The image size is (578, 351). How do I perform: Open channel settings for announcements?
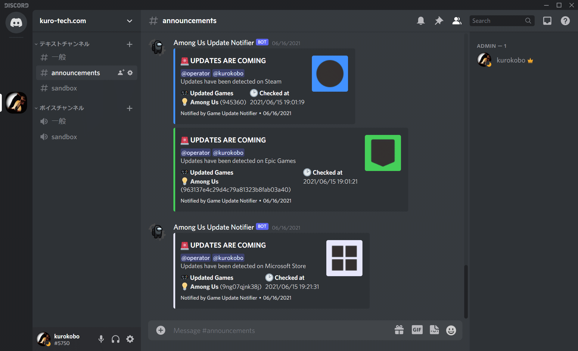tap(130, 72)
